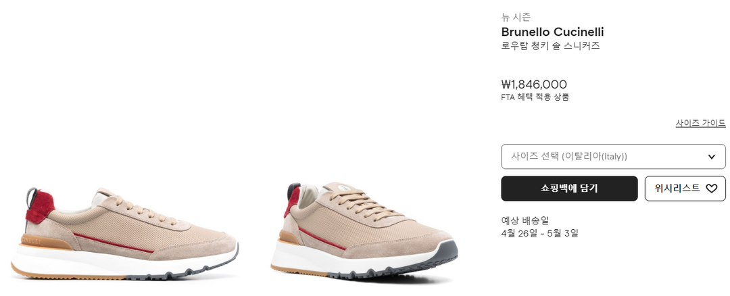Click the tongue logo on the right sneaker
The image size is (730, 296).
[x=342, y=188]
